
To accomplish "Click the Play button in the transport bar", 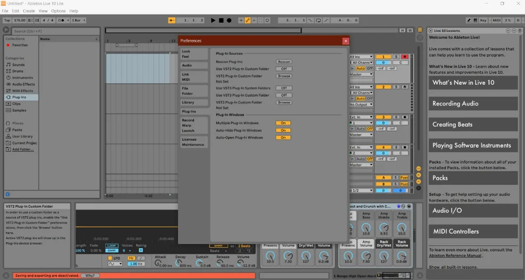I will coord(213,21).
